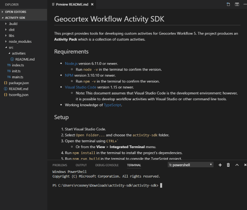Open the 1: powershell terminal dropdown

click(190, 165)
